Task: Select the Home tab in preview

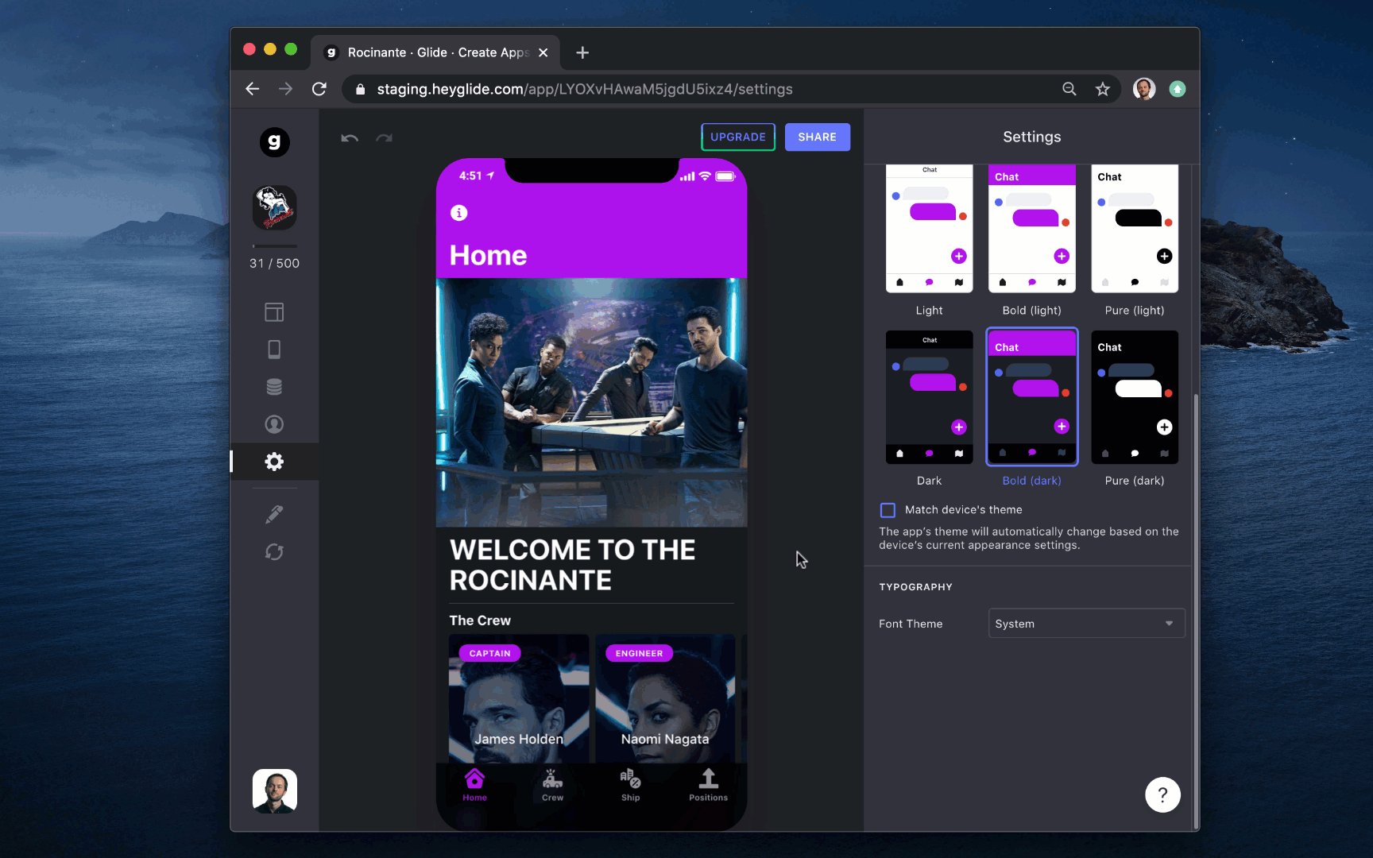Action: pos(474,785)
